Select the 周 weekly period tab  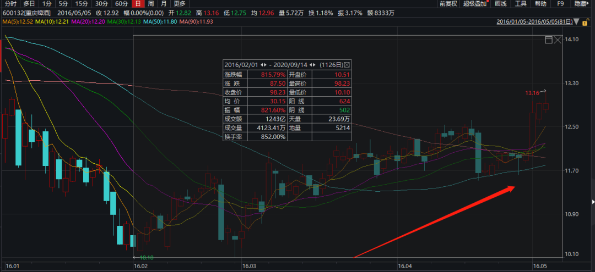click(x=150, y=4)
